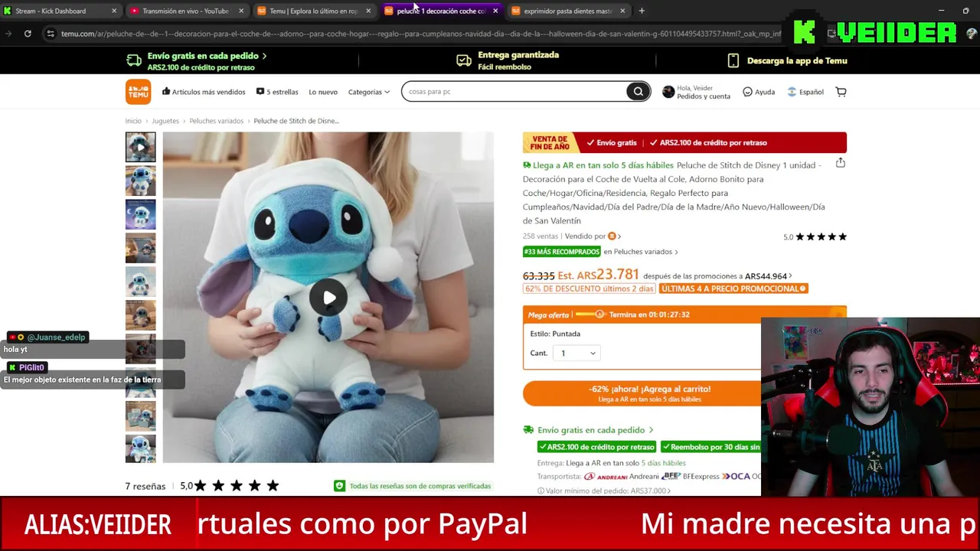Expand Vendido por seller chevron
The height and width of the screenshot is (551, 980).
[x=619, y=236]
